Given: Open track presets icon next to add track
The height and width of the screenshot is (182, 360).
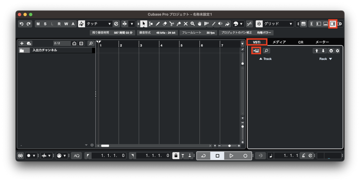Looking at the screenshot, I should coord(29,43).
